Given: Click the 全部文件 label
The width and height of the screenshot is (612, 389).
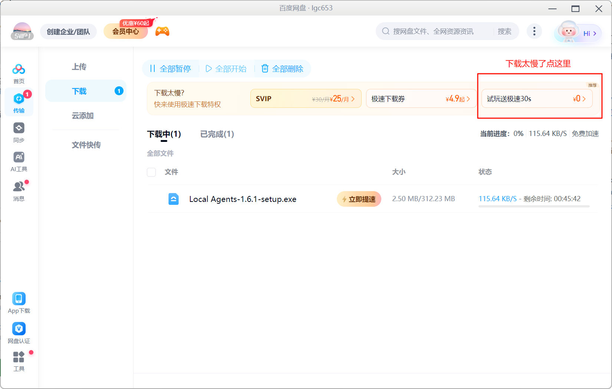Looking at the screenshot, I should click(160, 153).
